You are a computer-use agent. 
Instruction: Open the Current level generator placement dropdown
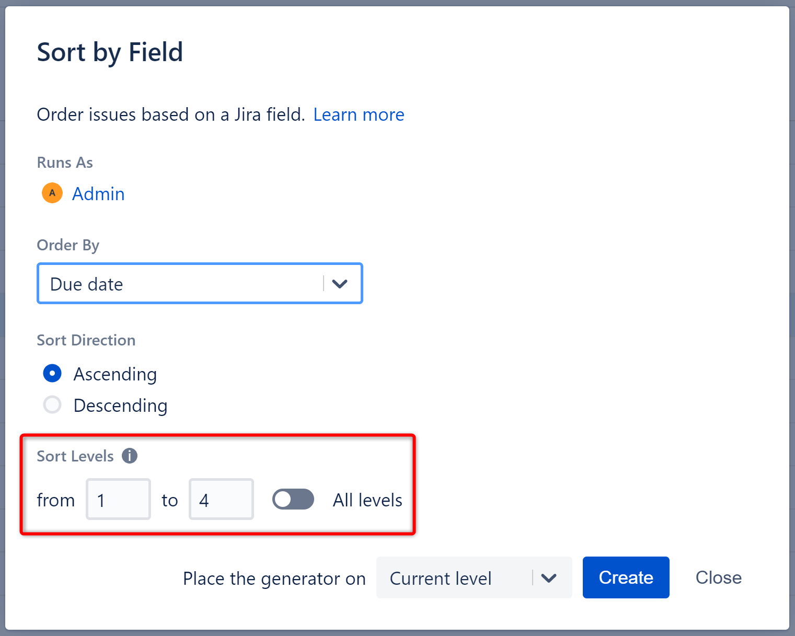(455, 578)
